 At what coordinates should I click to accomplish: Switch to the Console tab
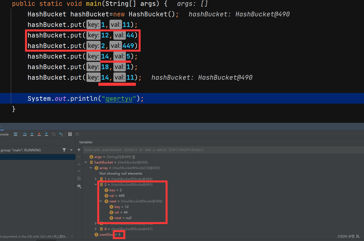click(x=4, y=134)
